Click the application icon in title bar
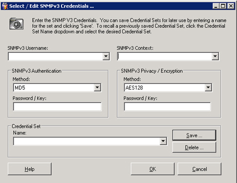Image resolution: width=237 pixels, height=183 pixels. (x=4, y=6)
